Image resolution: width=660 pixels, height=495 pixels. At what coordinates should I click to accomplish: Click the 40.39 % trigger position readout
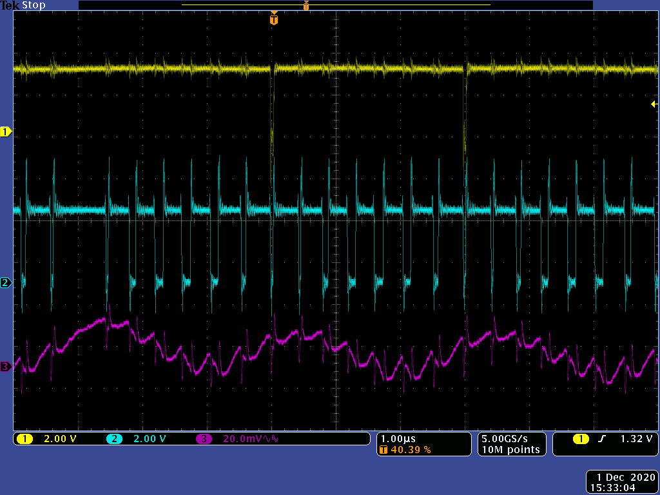(x=411, y=450)
